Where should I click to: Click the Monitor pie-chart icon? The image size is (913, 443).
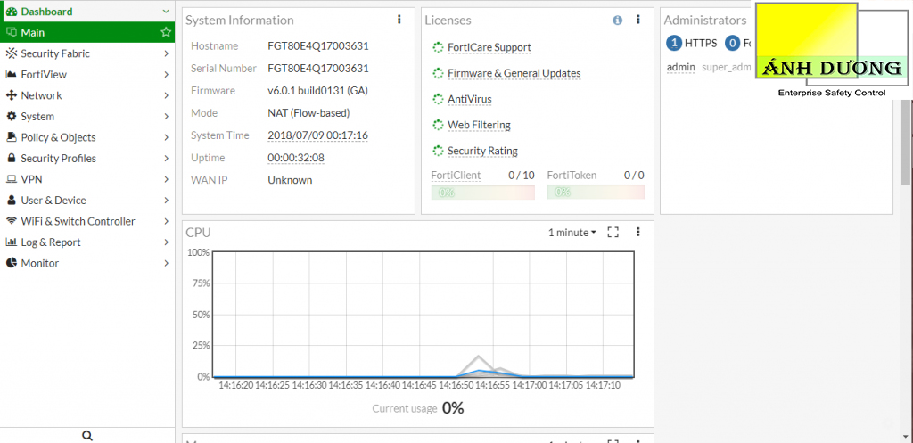tap(11, 263)
